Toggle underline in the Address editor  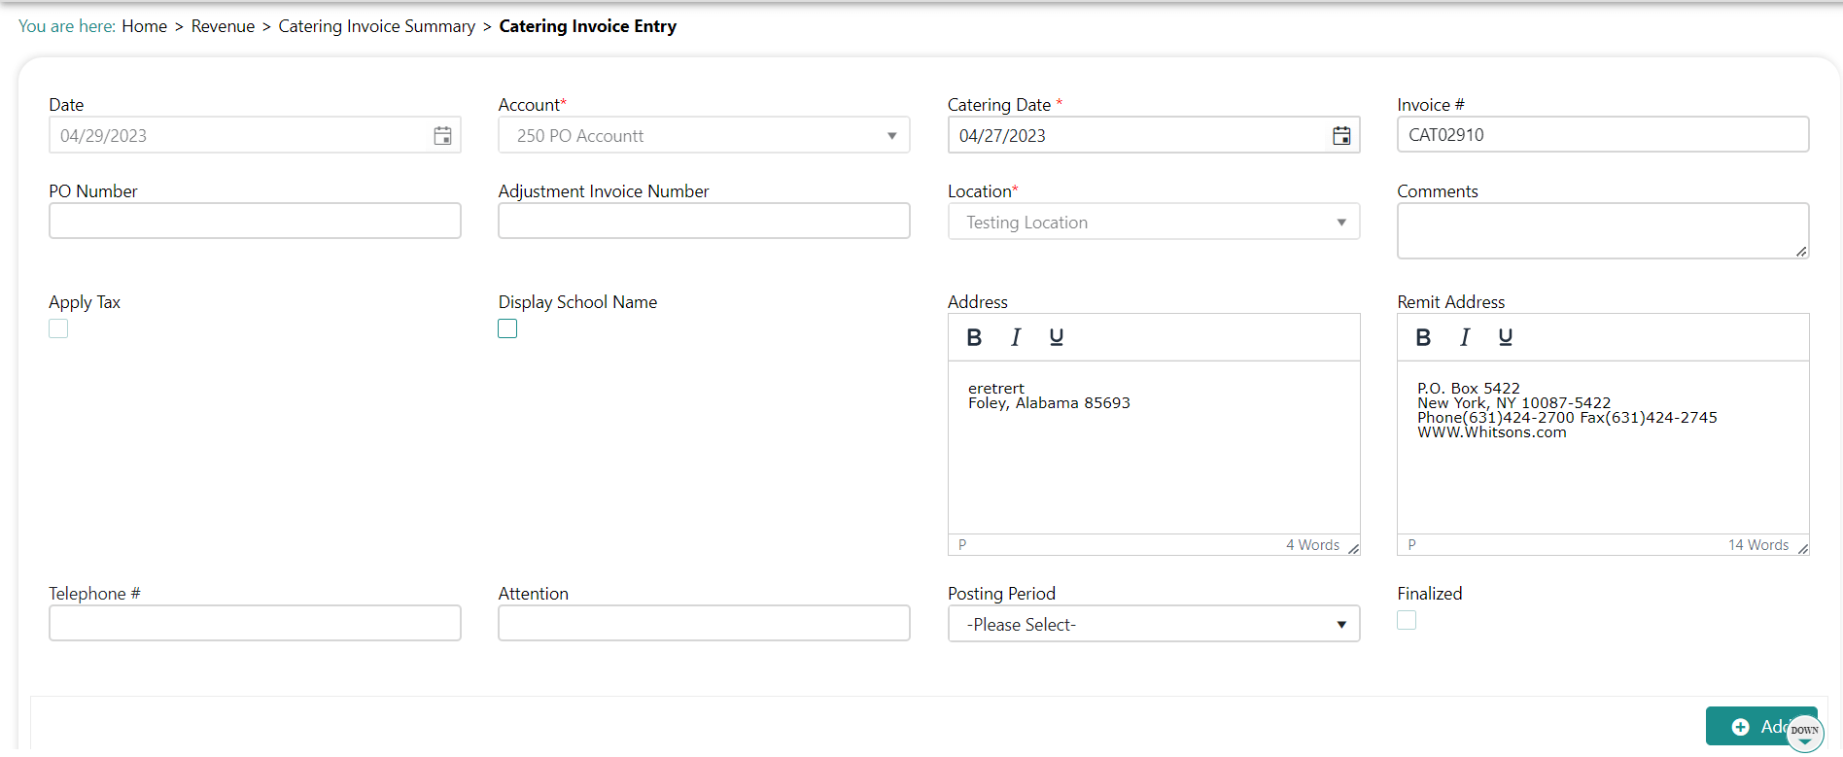tap(1056, 337)
